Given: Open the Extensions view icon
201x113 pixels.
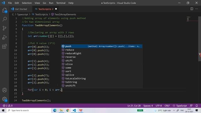Looking at the screenshot, I should point(4,46).
